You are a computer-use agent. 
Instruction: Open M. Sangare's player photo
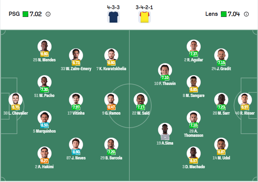click(193, 82)
